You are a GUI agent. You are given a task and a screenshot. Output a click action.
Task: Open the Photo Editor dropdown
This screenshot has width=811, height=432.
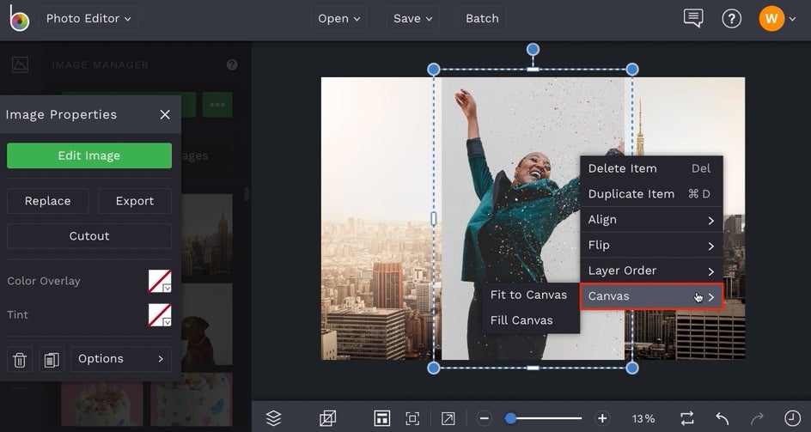click(88, 19)
